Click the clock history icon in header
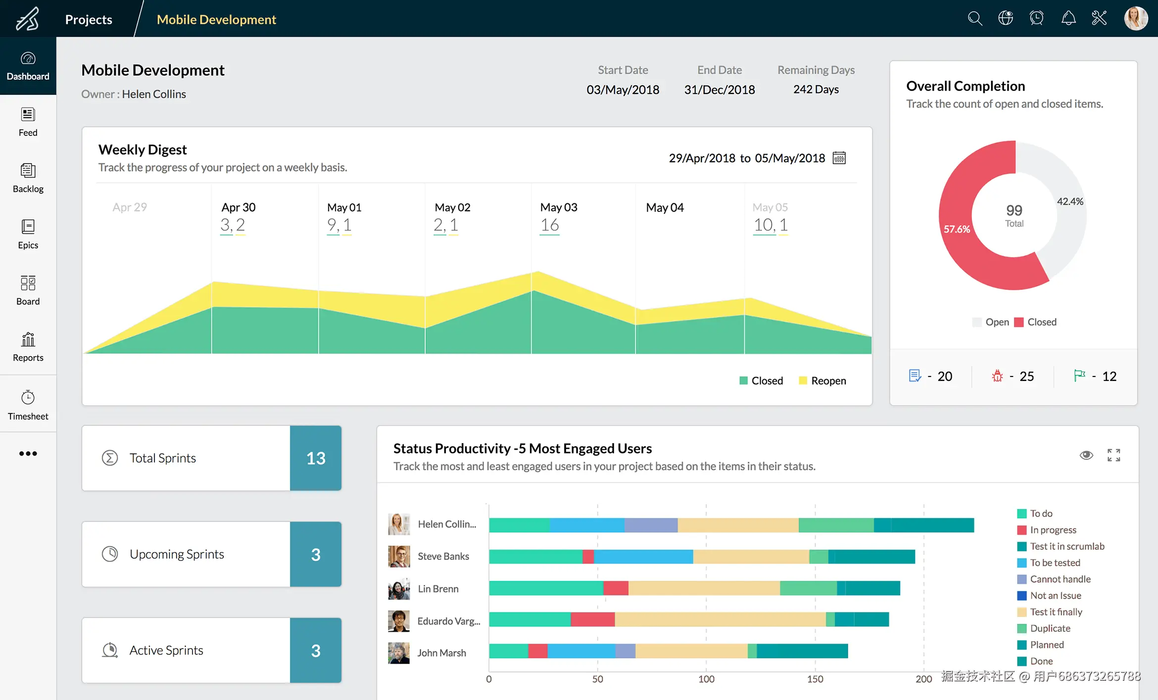 pos(1037,19)
